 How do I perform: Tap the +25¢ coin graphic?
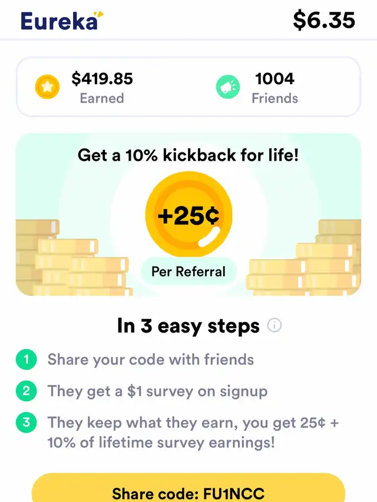coord(188,214)
